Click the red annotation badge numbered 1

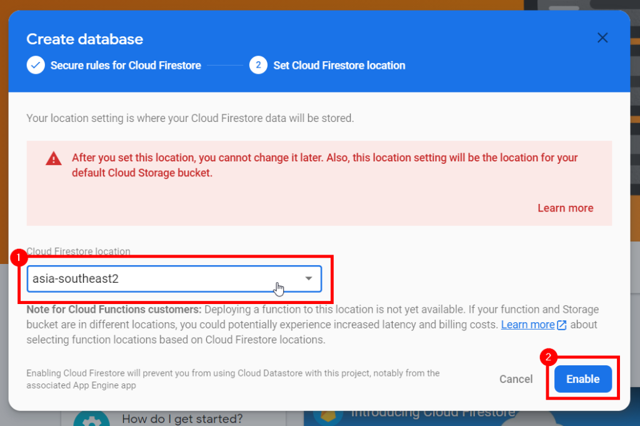(19, 256)
